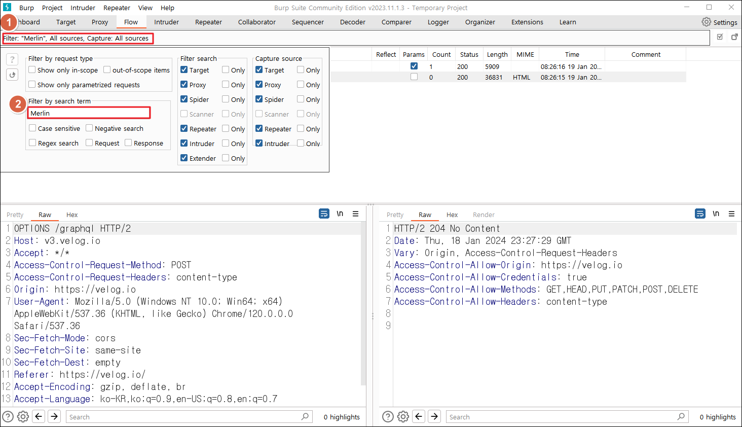Sort table by Reflect column
The image size is (742, 427).
386,54
